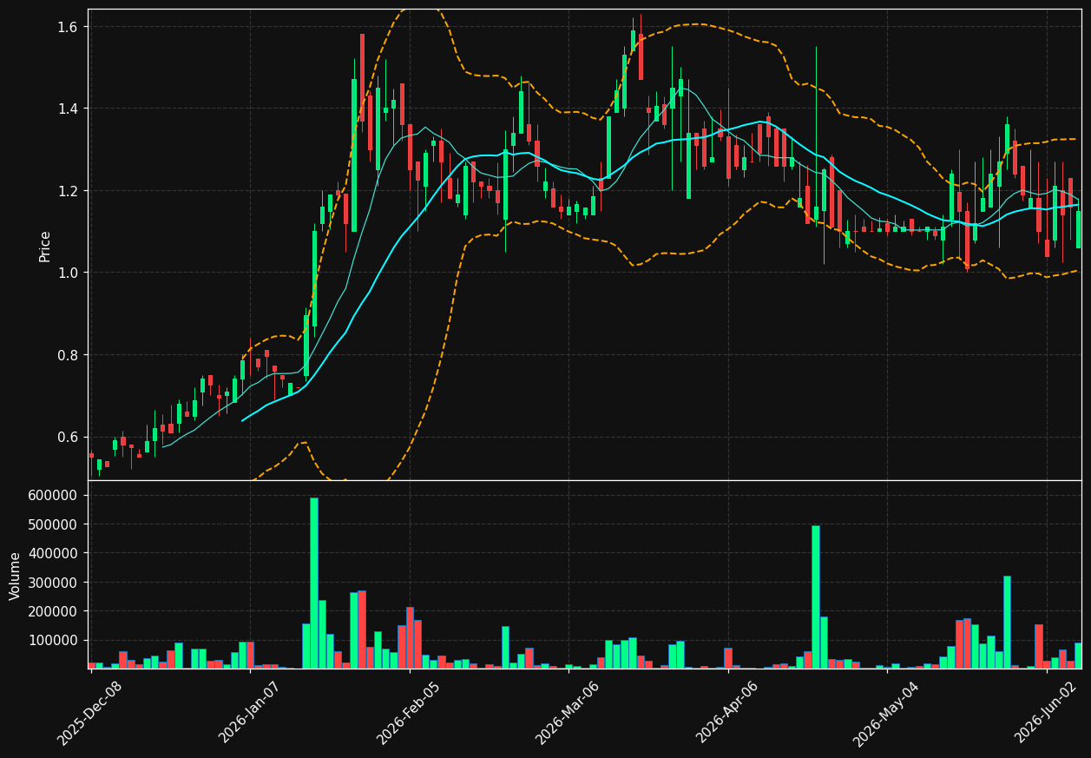Click the 600000 volume tick label
Image resolution: width=1091 pixels, height=758 pixels.
pyautogui.click(x=55, y=495)
